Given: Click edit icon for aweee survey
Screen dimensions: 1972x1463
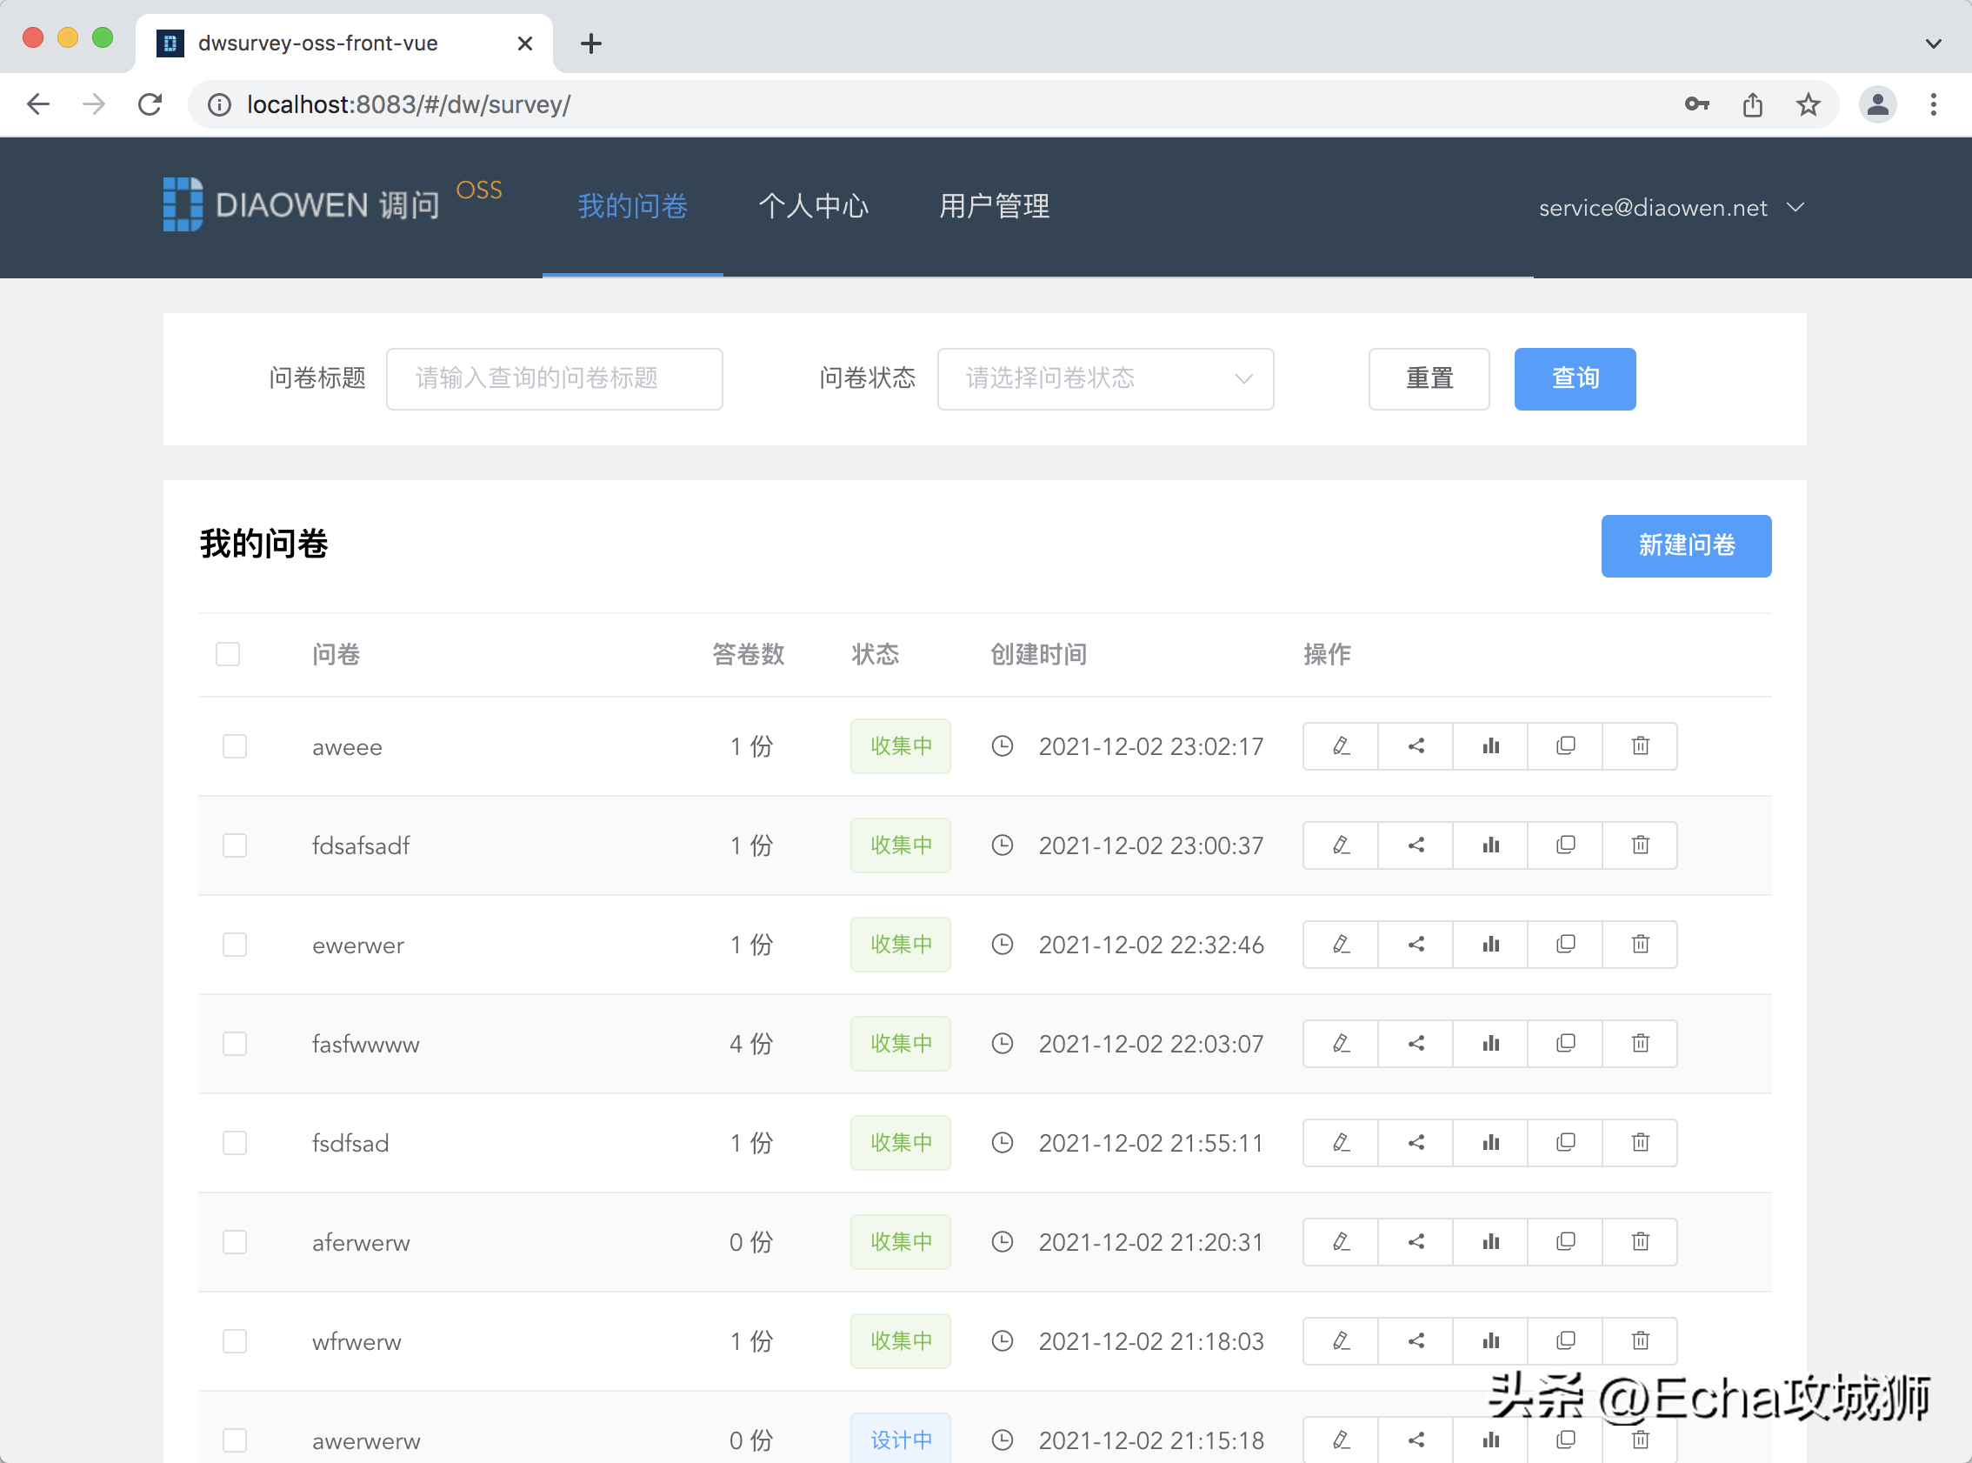Looking at the screenshot, I should tap(1340, 745).
